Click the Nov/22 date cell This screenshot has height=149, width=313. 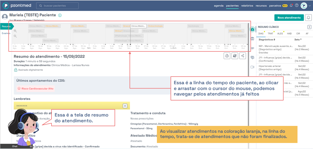302,47
